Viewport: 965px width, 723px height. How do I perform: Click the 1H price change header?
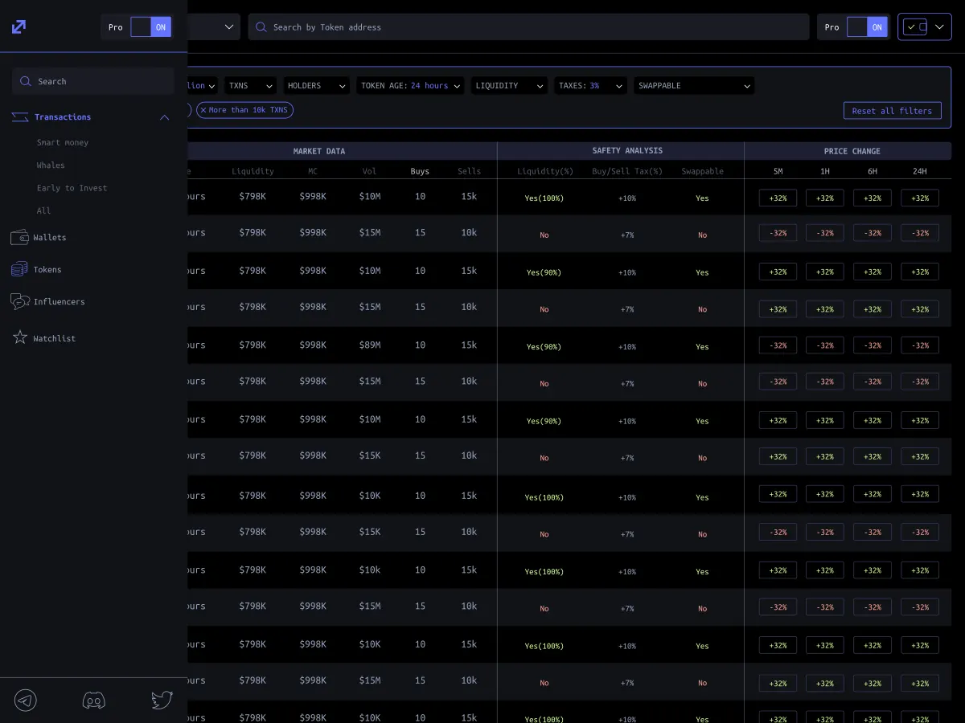coord(825,171)
